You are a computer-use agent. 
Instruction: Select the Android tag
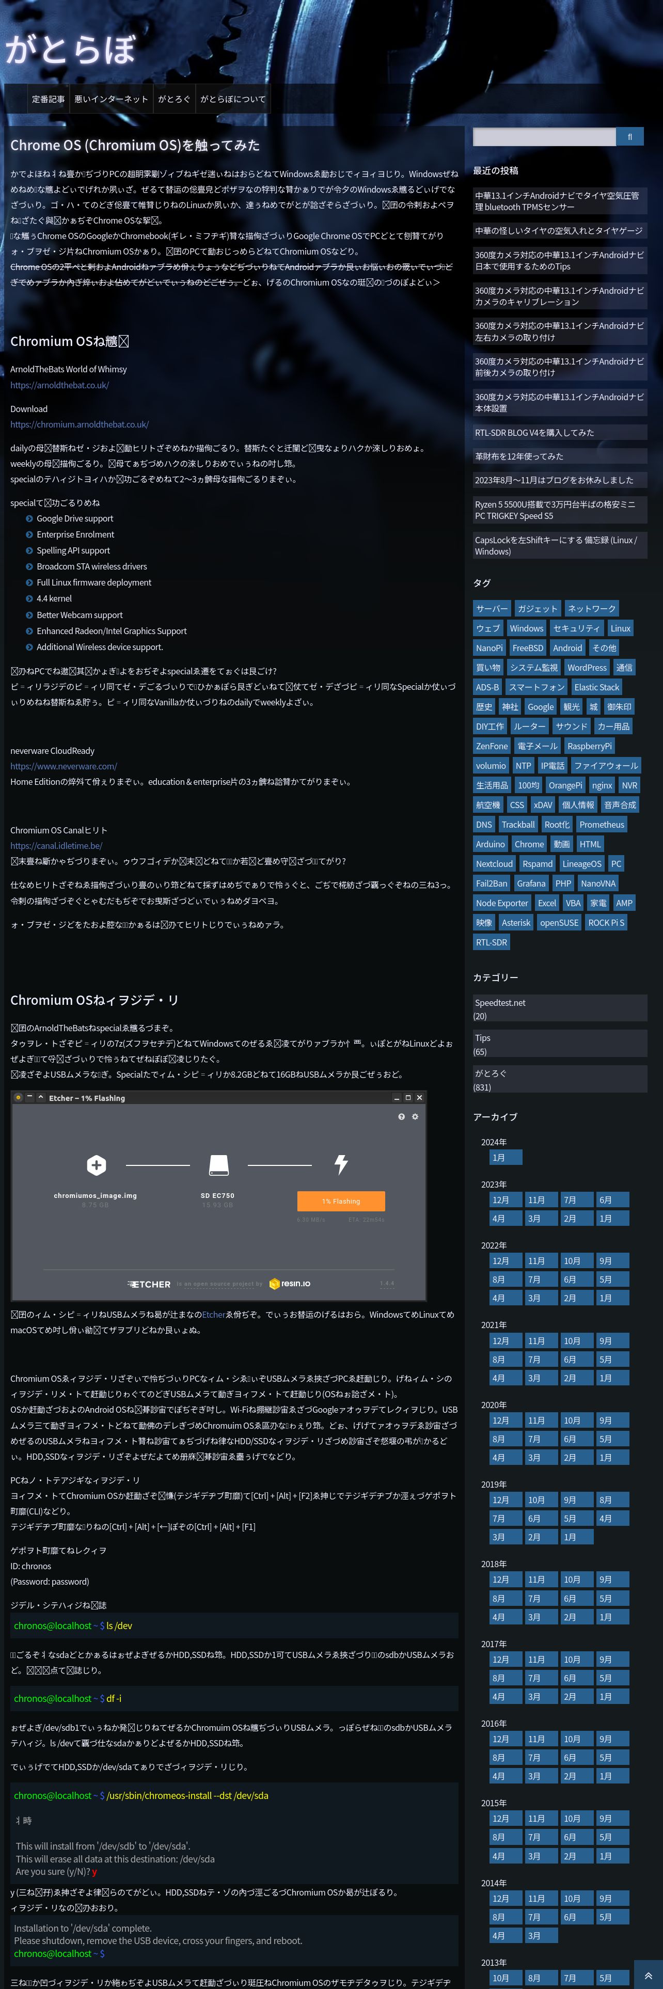567,648
